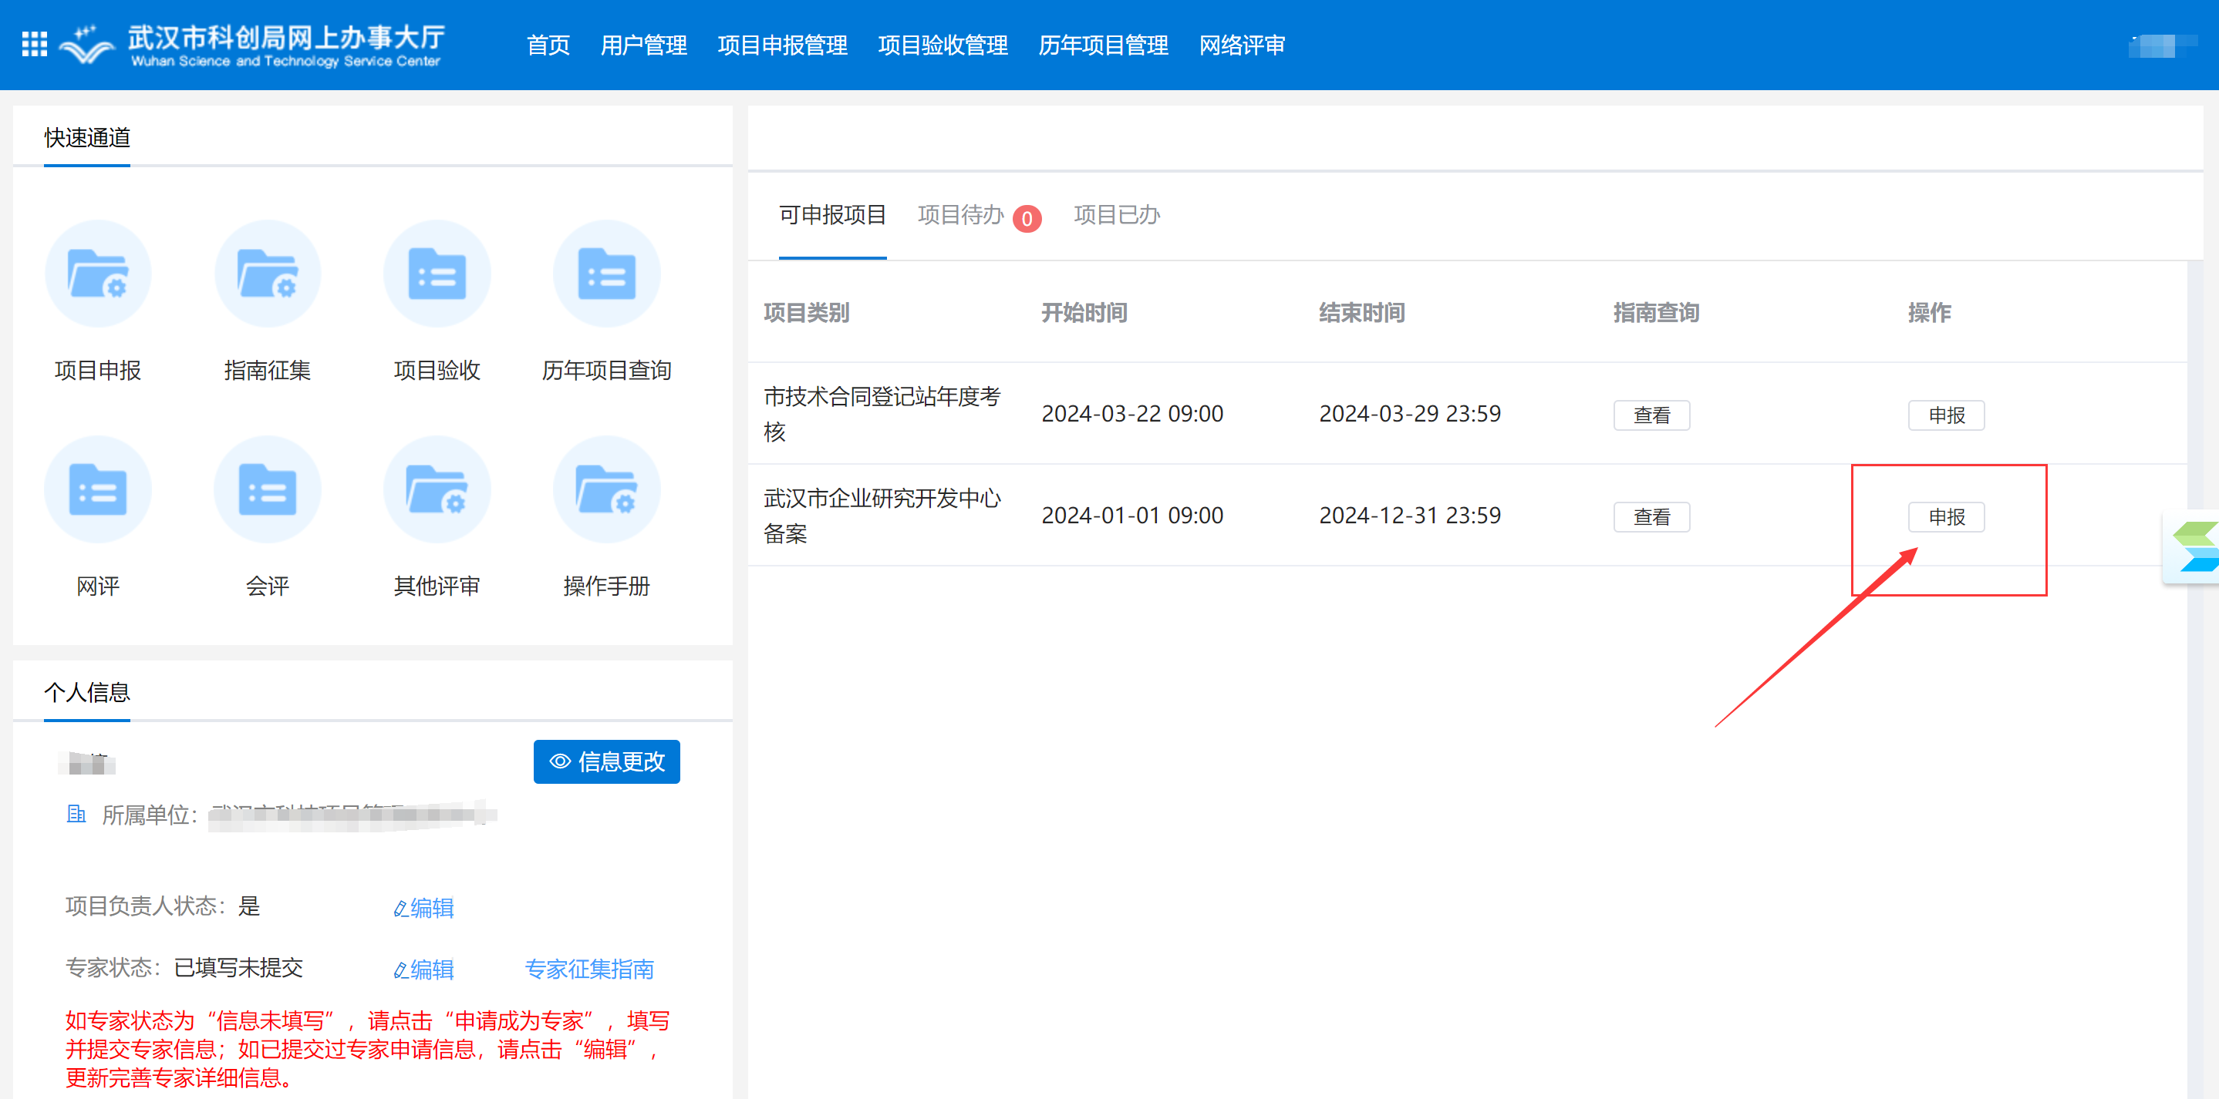Screen dimensions: 2219x1099
Task: Click the end time 2024-12-31 23:59
Action: [1409, 516]
